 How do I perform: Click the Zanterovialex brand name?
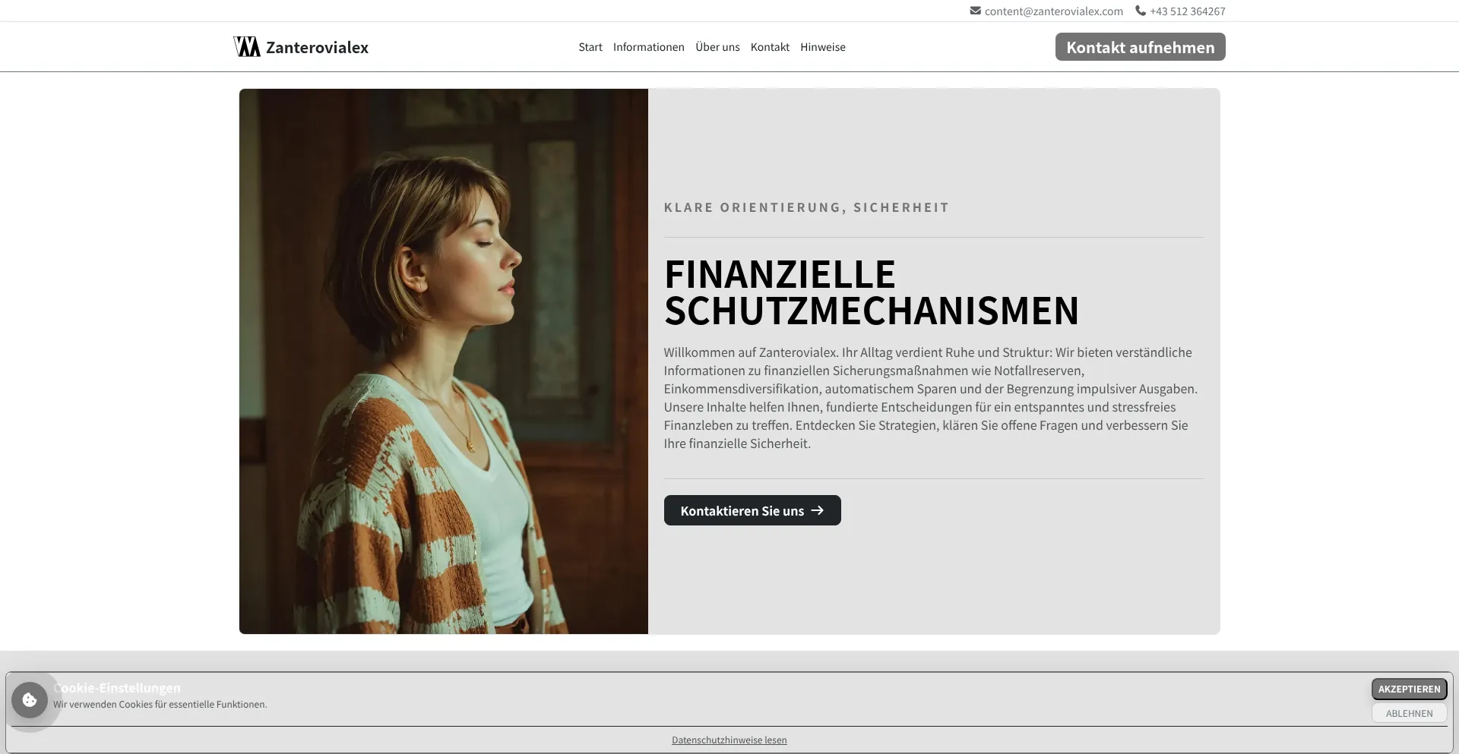tap(318, 47)
